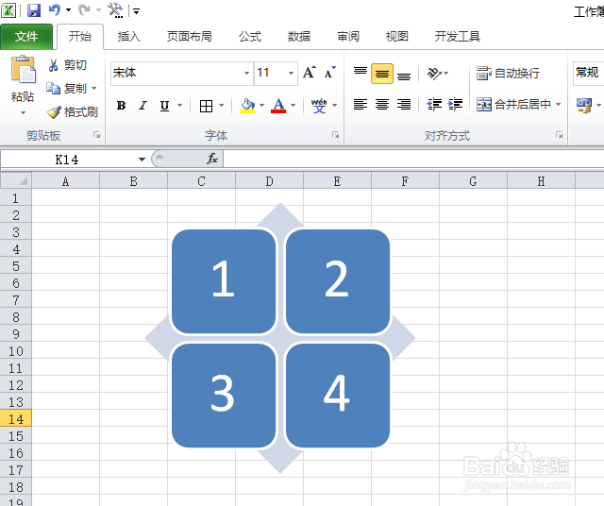Click the Paste clipboard icon
The height and width of the screenshot is (506, 604).
click(23, 70)
